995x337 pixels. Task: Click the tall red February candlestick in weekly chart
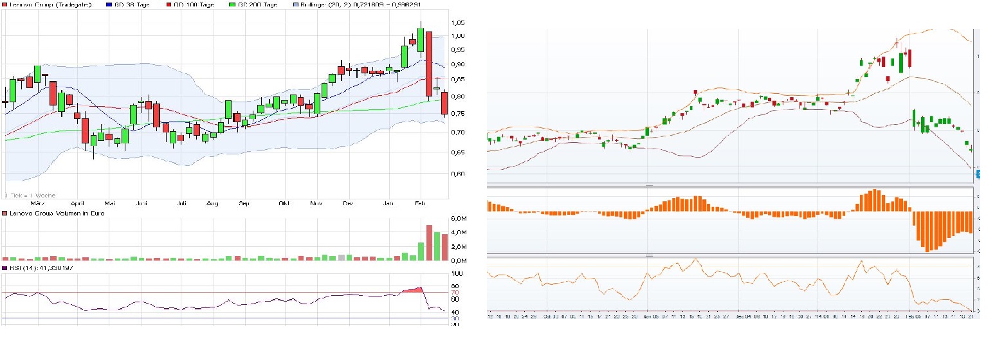coord(429,64)
